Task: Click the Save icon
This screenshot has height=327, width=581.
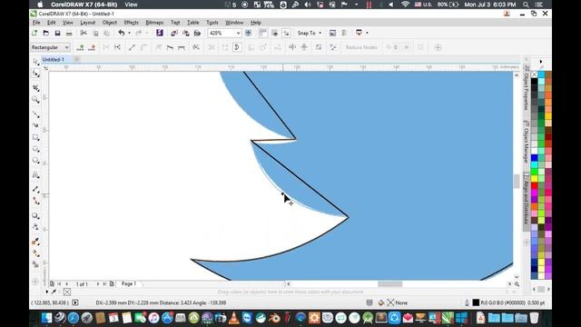Action: pyautogui.click(x=57, y=33)
